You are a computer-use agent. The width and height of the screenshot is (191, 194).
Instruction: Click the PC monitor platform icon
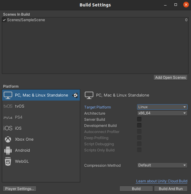tap(8, 95)
